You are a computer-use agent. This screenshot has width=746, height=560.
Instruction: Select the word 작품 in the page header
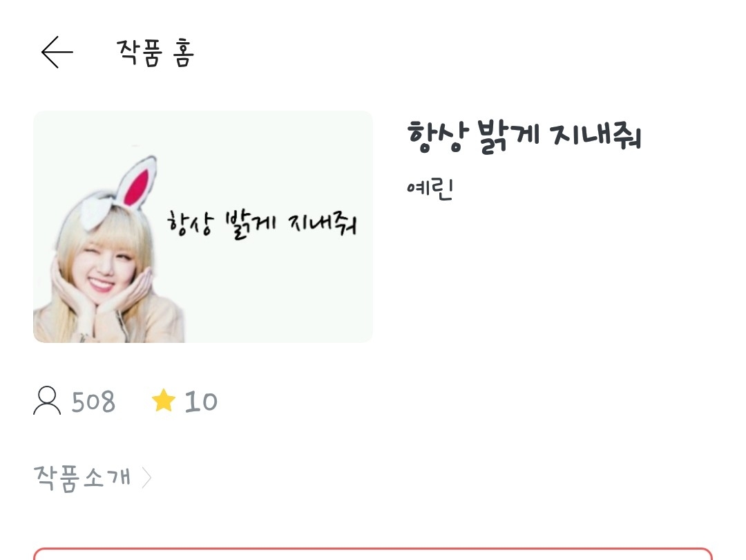click(140, 53)
